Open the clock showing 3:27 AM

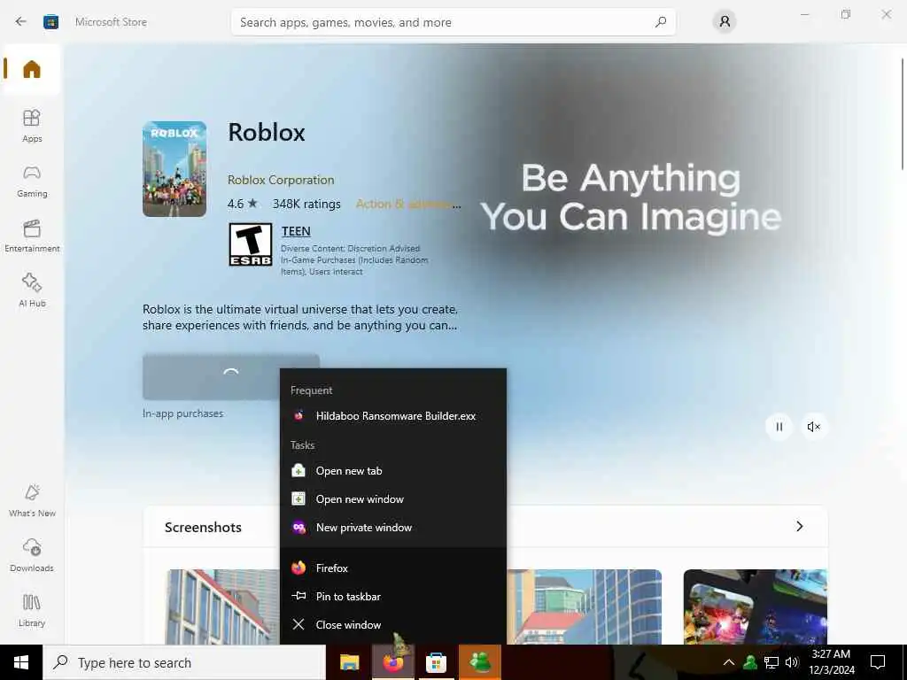(x=831, y=662)
